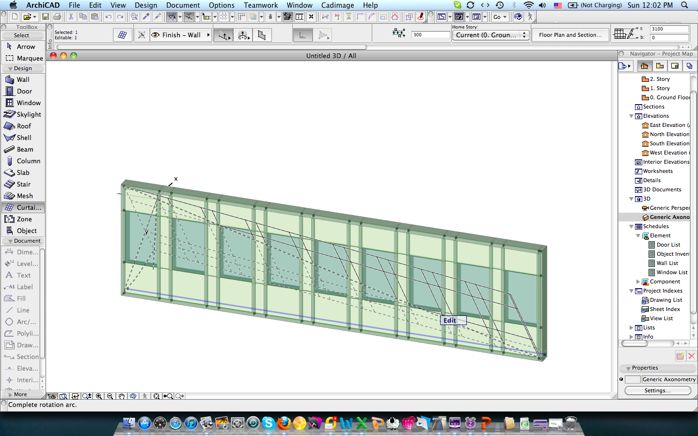Pick the Roof tool
The height and width of the screenshot is (436, 698).
click(x=23, y=126)
